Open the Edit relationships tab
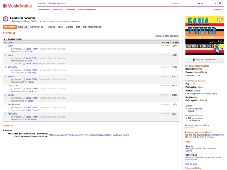 92,27
